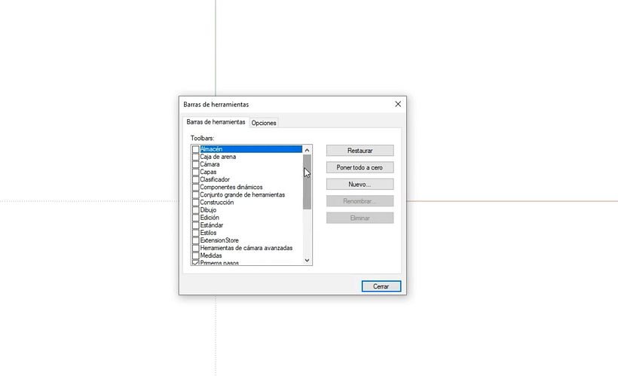Tick the Estándar toolbar checkbox
This screenshot has height=376, width=618.
[x=195, y=225]
